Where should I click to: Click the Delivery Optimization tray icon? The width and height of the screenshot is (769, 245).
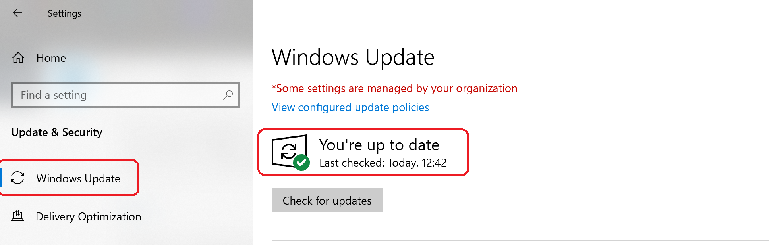[17, 216]
